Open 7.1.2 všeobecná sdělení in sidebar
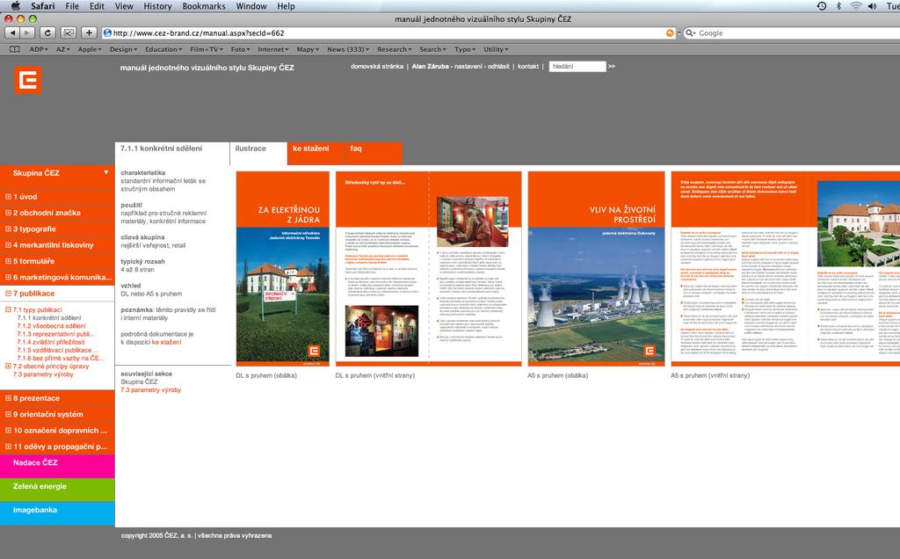 pyautogui.click(x=51, y=326)
